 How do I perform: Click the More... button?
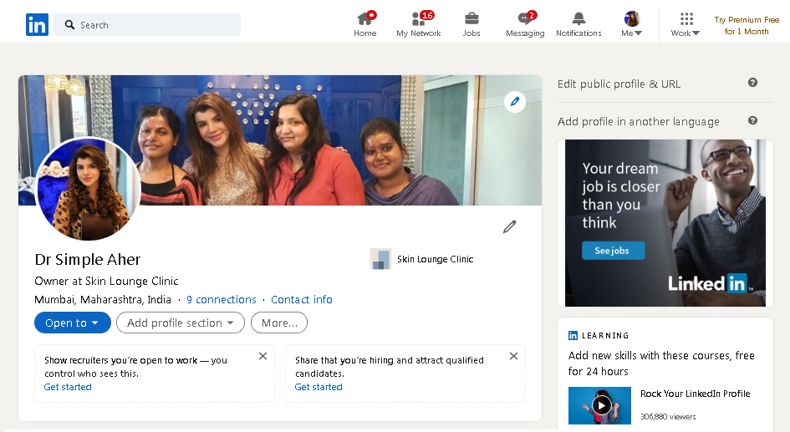click(279, 323)
